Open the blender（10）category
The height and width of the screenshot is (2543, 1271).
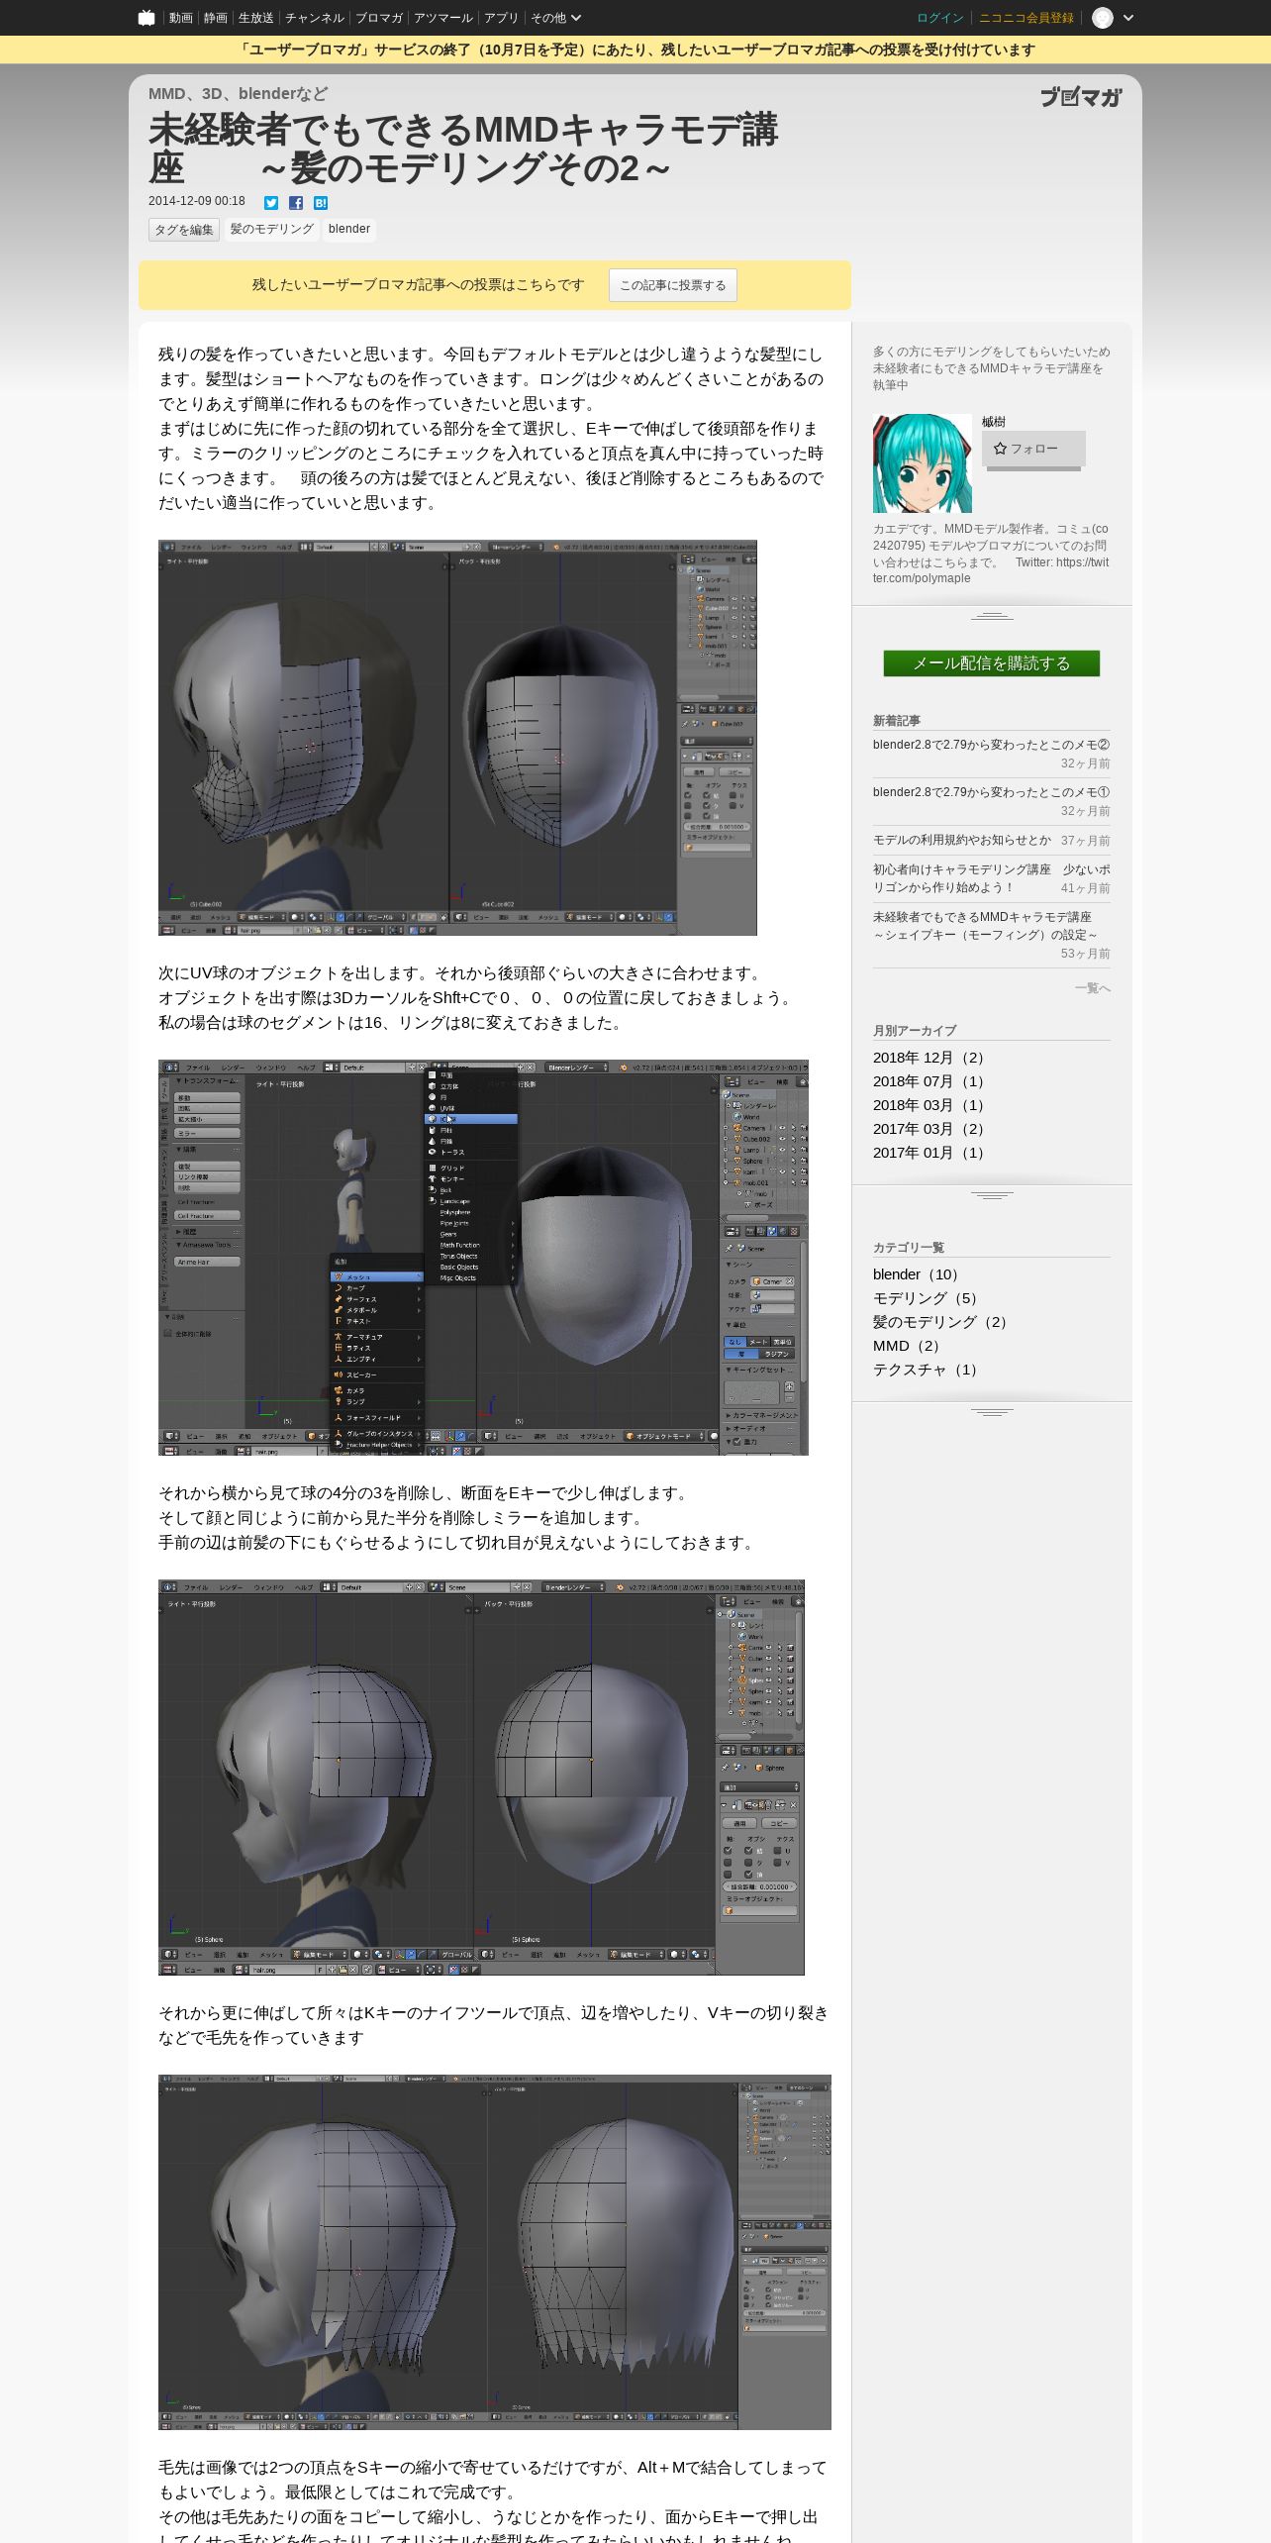917,1274
